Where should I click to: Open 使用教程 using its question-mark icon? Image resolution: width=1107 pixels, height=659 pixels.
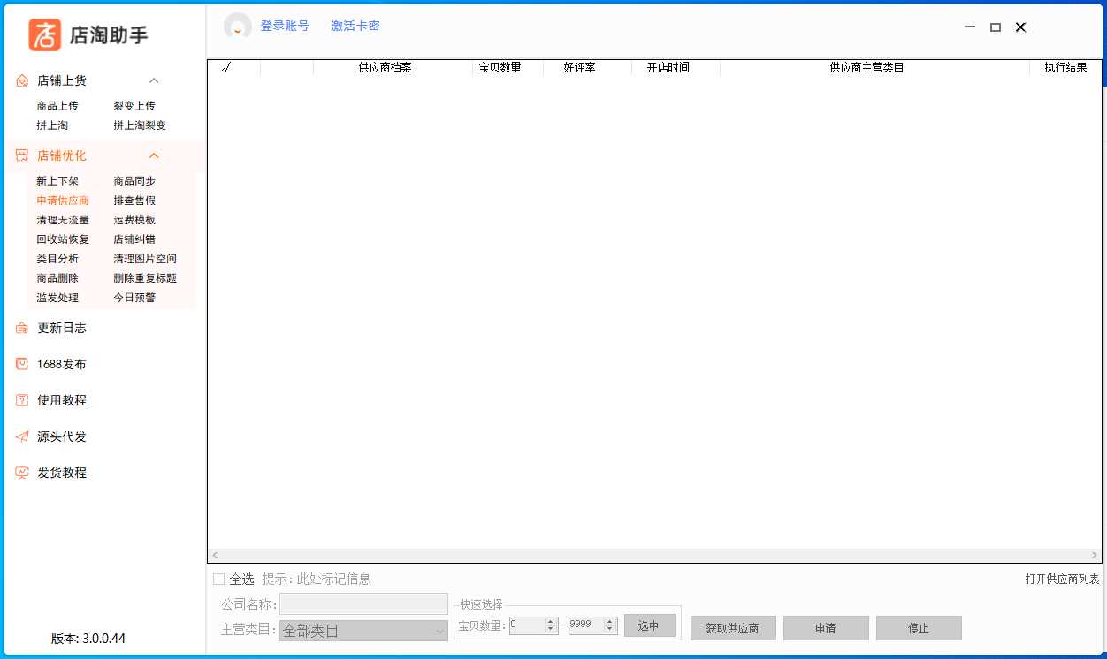click(x=21, y=400)
